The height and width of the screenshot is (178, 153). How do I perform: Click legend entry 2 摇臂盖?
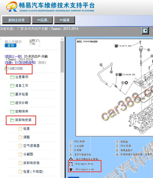pos(122,142)
